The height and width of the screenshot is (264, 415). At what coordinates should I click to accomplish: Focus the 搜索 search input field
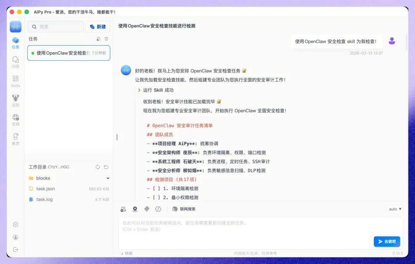point(56,27)
